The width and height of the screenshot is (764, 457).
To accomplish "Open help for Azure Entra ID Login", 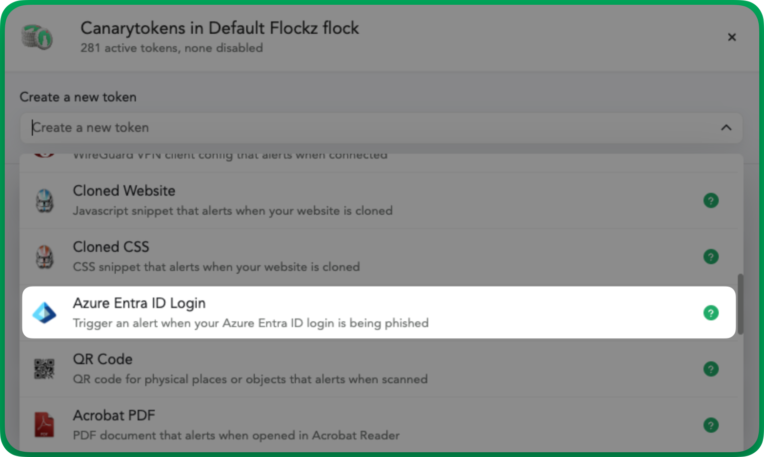I will [x=711, y=313].
